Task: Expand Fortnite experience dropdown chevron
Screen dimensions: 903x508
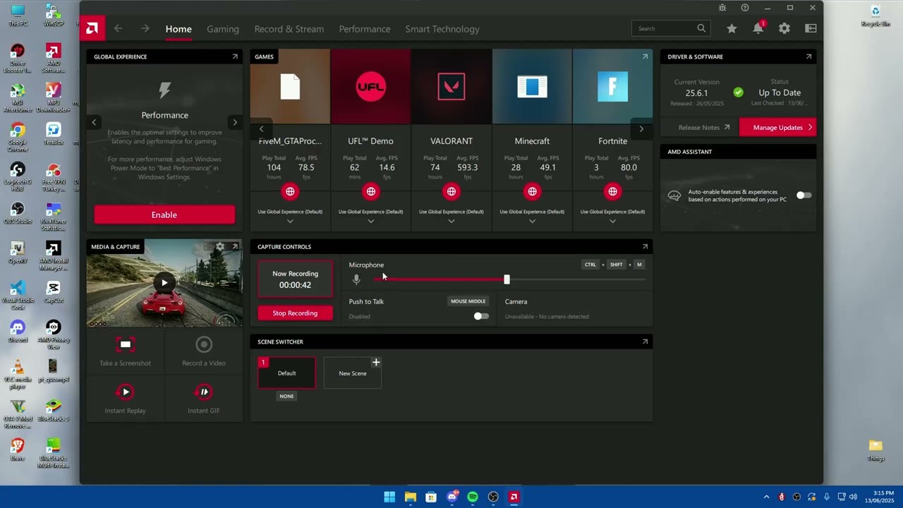Action: tap(612, 221)
